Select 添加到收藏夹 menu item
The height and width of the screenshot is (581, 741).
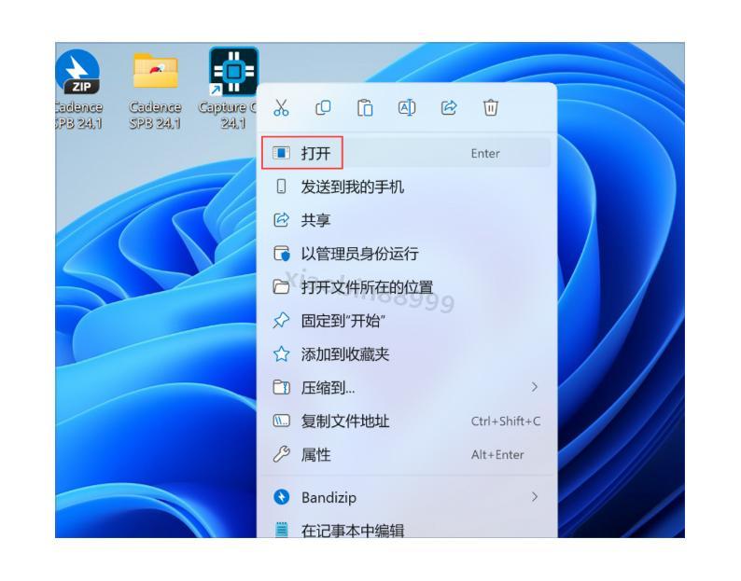(406, 354)
